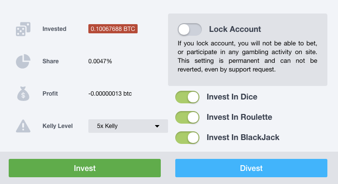Click the green Invest button

point(84,168)
